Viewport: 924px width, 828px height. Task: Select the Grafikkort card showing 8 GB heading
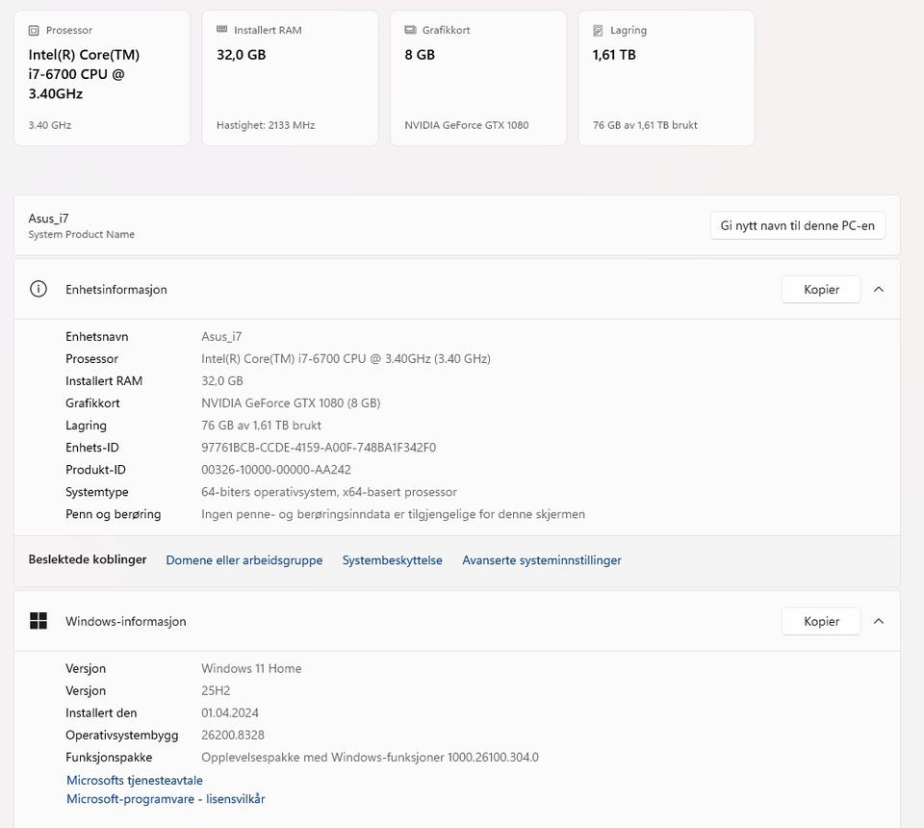click(478, 78)
